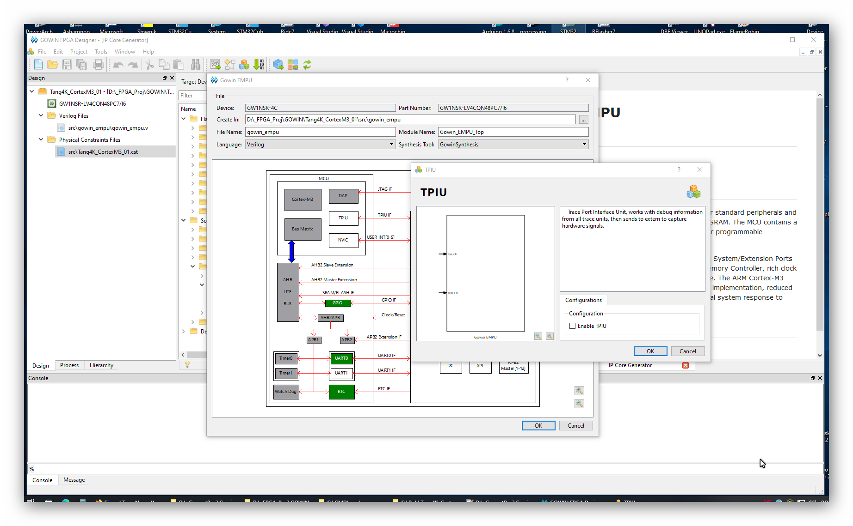Click the New file toolbar icon
The width and height of the screenshot is (853, 526).
(x=38, y=65)
